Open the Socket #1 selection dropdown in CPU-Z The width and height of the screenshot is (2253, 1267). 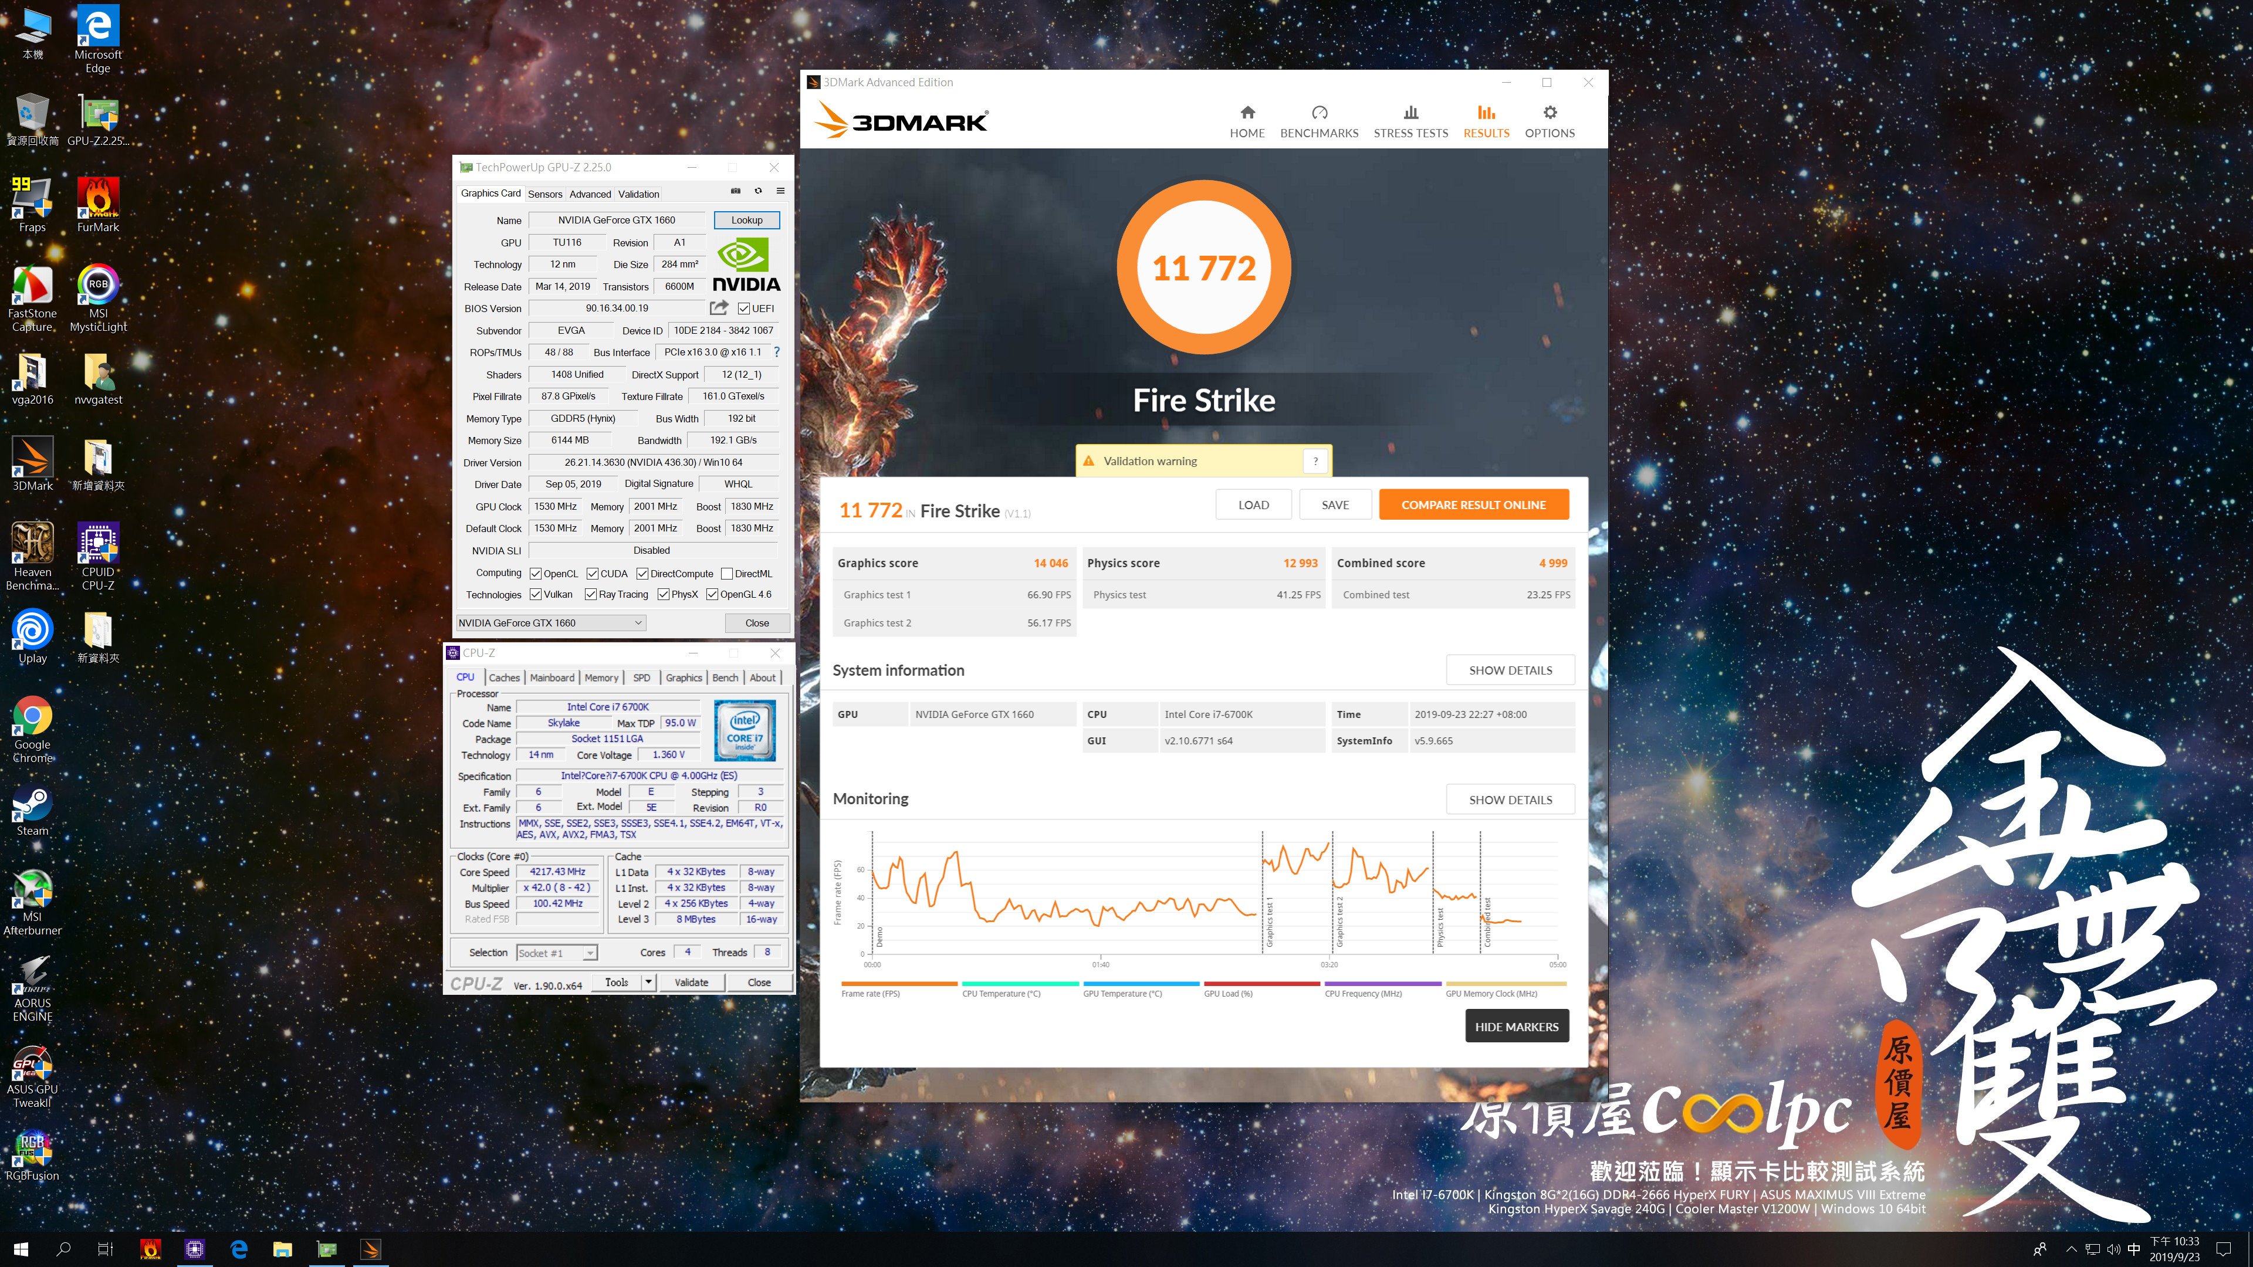[556, 953]
